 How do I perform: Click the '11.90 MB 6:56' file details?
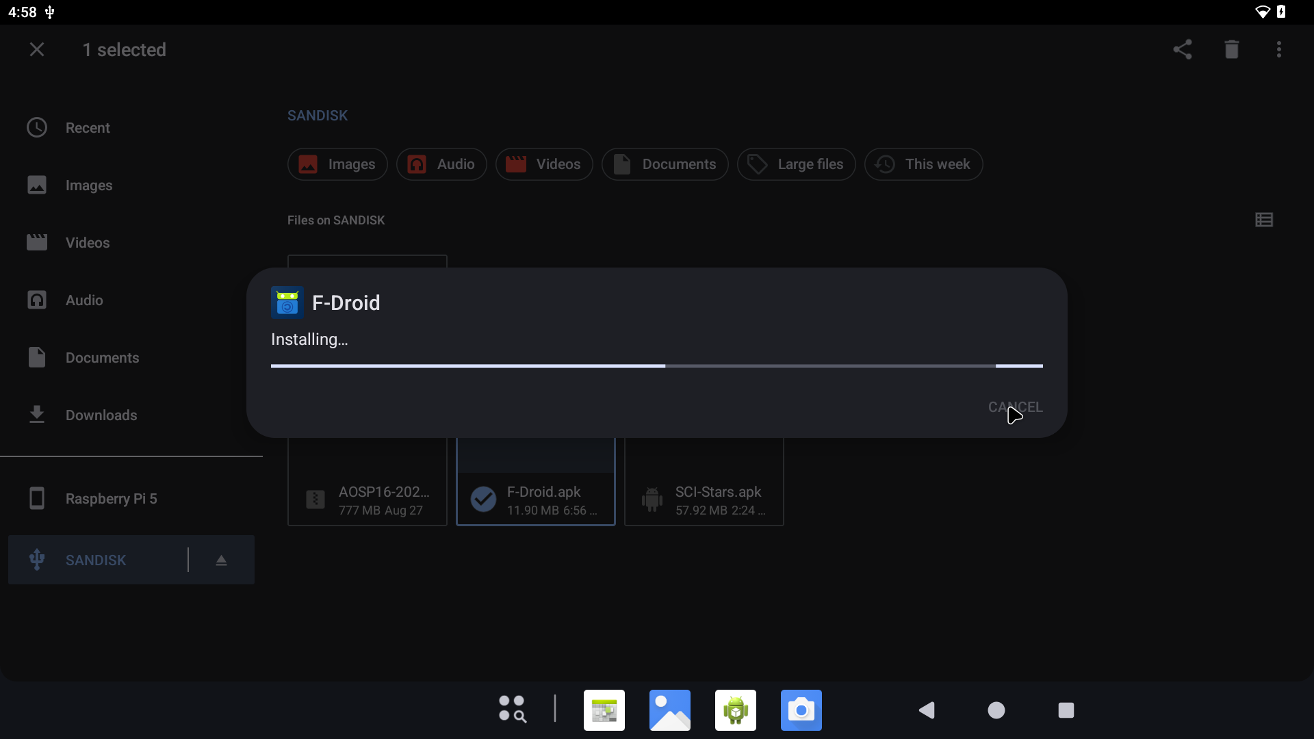click(x=552, y=510)
